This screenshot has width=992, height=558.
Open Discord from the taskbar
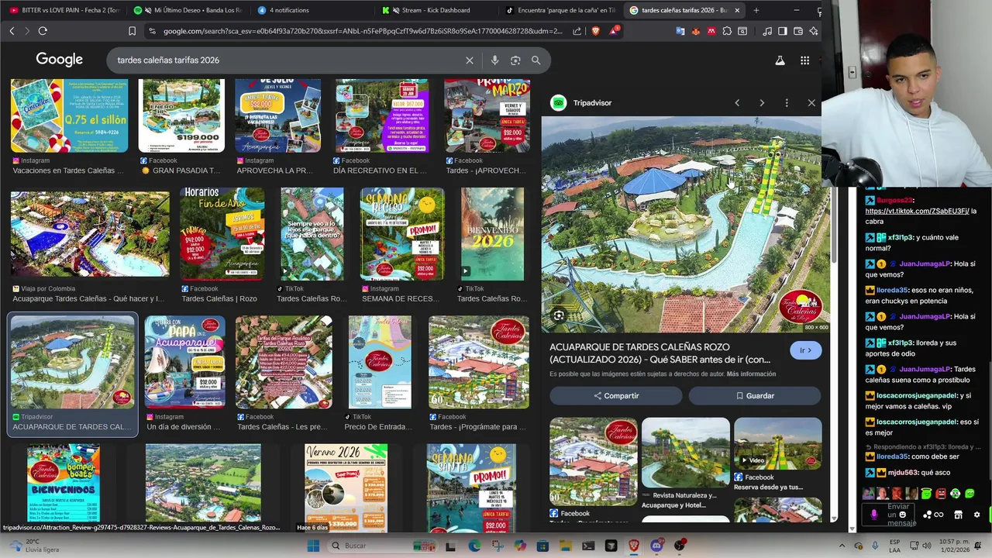click(x=656, y=546)
